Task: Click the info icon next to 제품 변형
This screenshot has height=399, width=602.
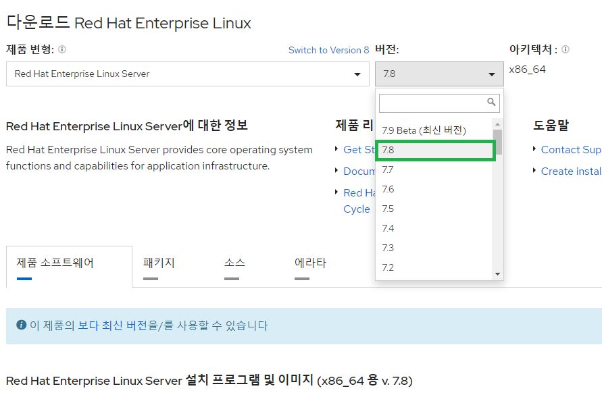Action: click(62, 49)
